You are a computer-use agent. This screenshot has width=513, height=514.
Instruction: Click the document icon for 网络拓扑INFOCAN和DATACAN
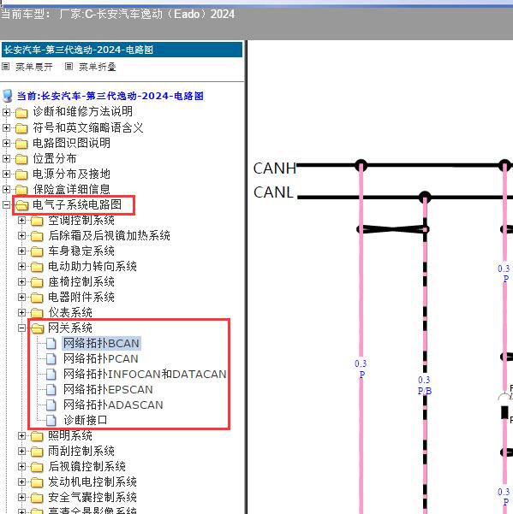(x=51, y=374)
